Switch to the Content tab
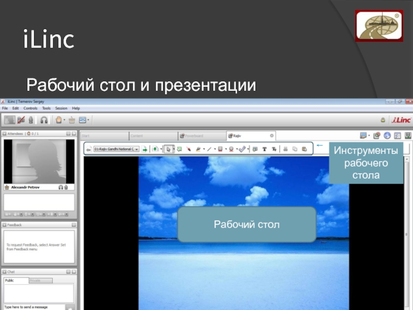This screenshot has width=413, height=310. point(153,136)
